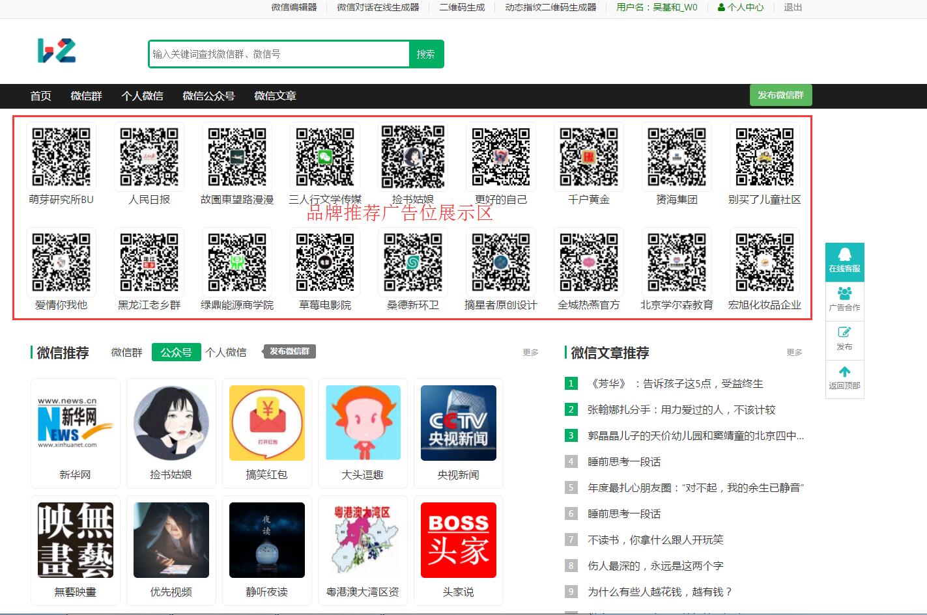Open 动态指纹二维码生成器 link
The width and height of the screenshot is (927, 615).
pyautogui.click(x=550, y=7)
